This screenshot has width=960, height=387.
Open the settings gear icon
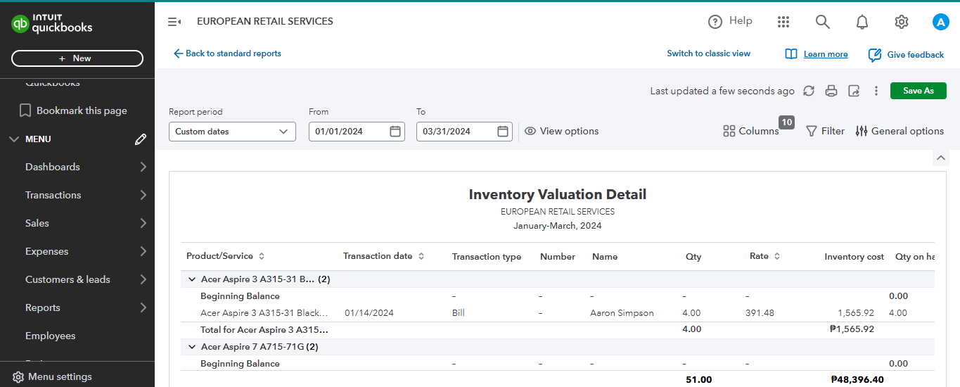pos(902,22)
